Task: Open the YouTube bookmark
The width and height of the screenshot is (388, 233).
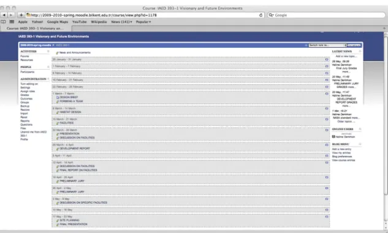Action: click(x=80, y=22)
